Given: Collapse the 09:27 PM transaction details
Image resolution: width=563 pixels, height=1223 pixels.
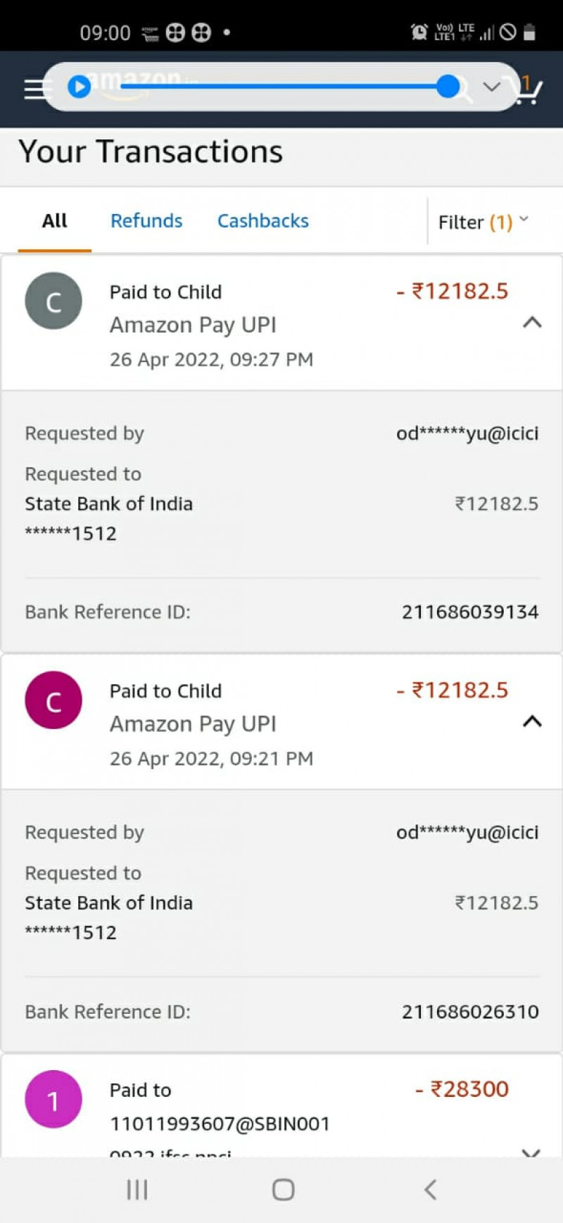Looking at the screenshot, I should 532,323.
